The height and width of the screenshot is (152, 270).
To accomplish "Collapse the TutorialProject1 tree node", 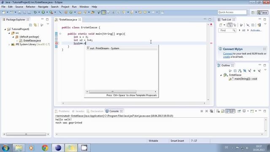I will 5,29.
